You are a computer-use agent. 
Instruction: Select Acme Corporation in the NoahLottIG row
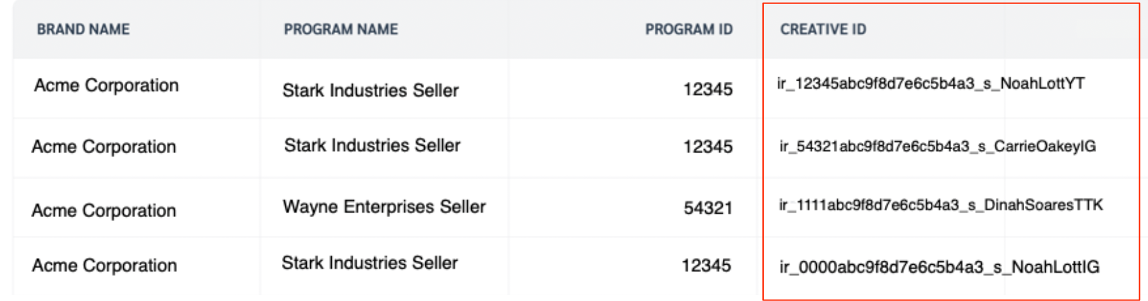(104, 266)
